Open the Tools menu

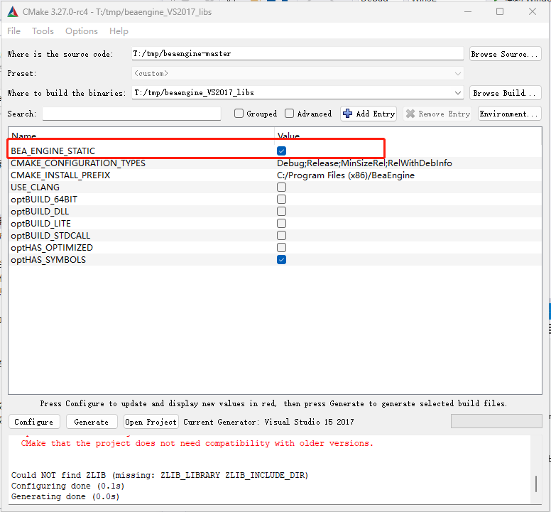click(43, 31)
